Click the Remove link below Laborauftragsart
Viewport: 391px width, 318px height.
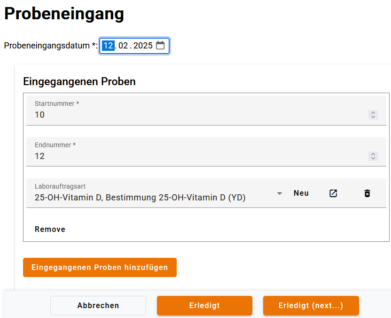50,229
